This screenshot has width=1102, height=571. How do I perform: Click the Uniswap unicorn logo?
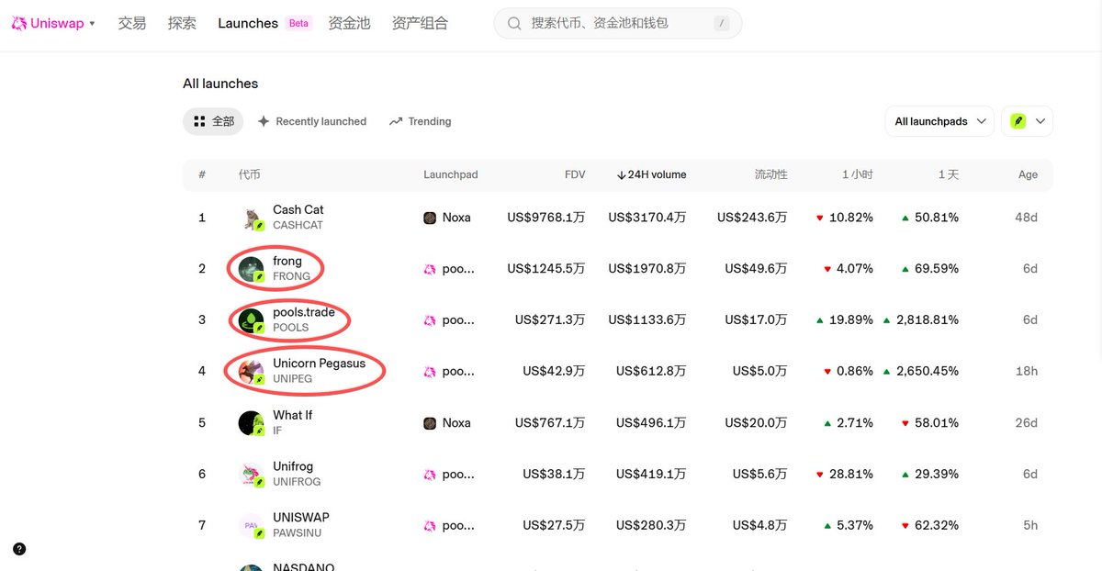pos(18,23)
